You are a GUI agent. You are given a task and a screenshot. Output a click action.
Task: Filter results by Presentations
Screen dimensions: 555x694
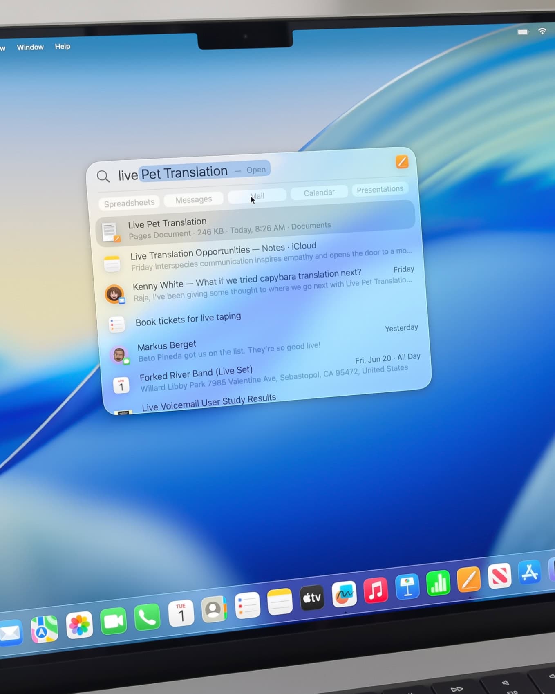380,189
